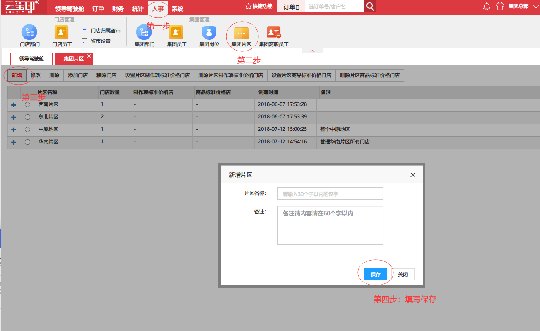Select the 华南片区 radio button

pyautogui.click(x=27, y=142)
